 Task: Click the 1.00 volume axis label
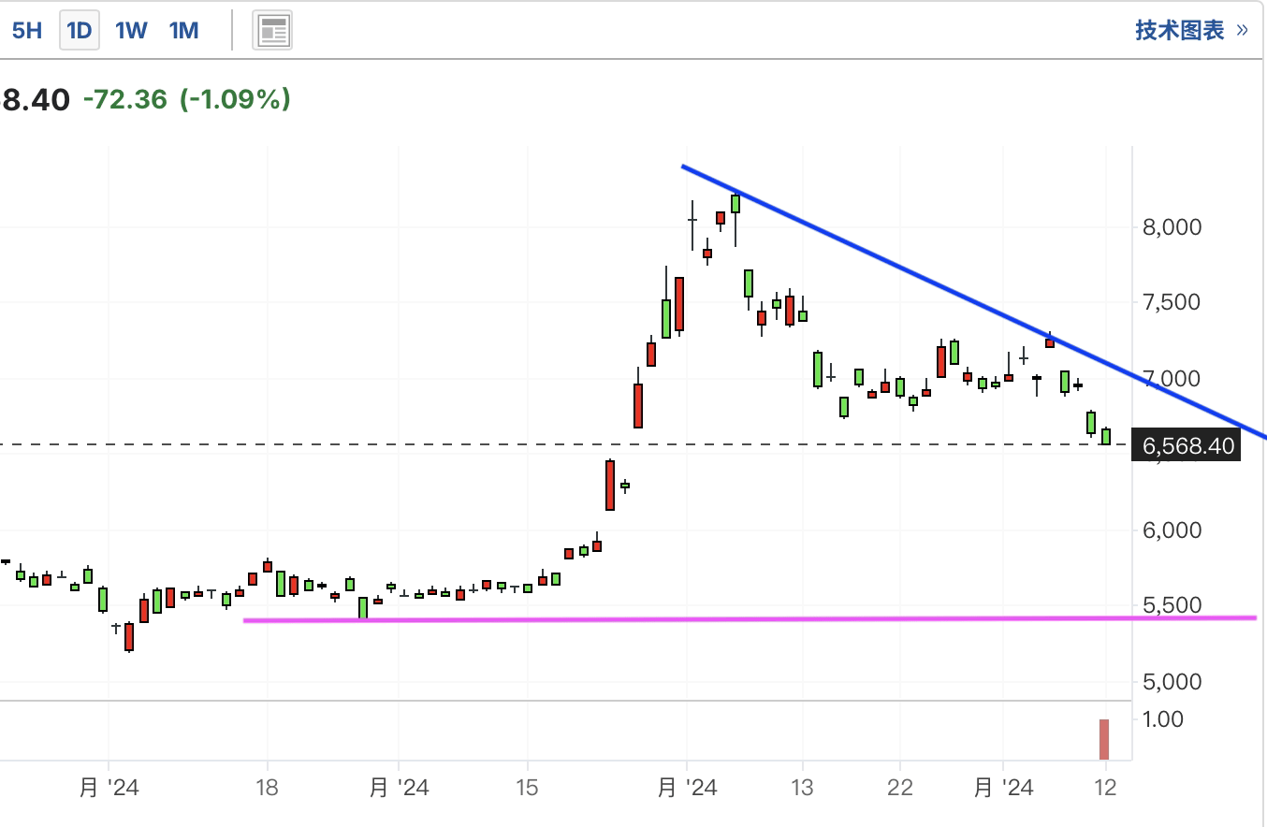1163,719
